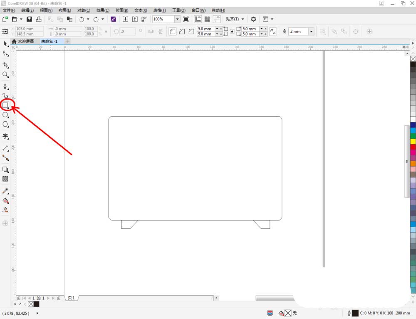Select the Interactive Fill bucket tool

tap(5, 201)
